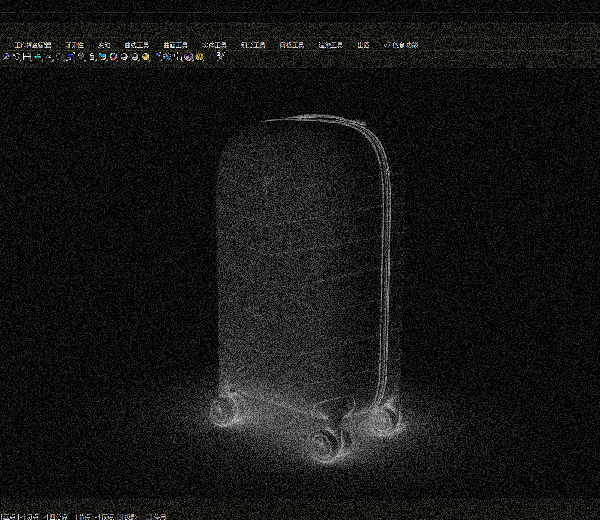Toggle the 顶点 osnap checkbox

point(97,517)
